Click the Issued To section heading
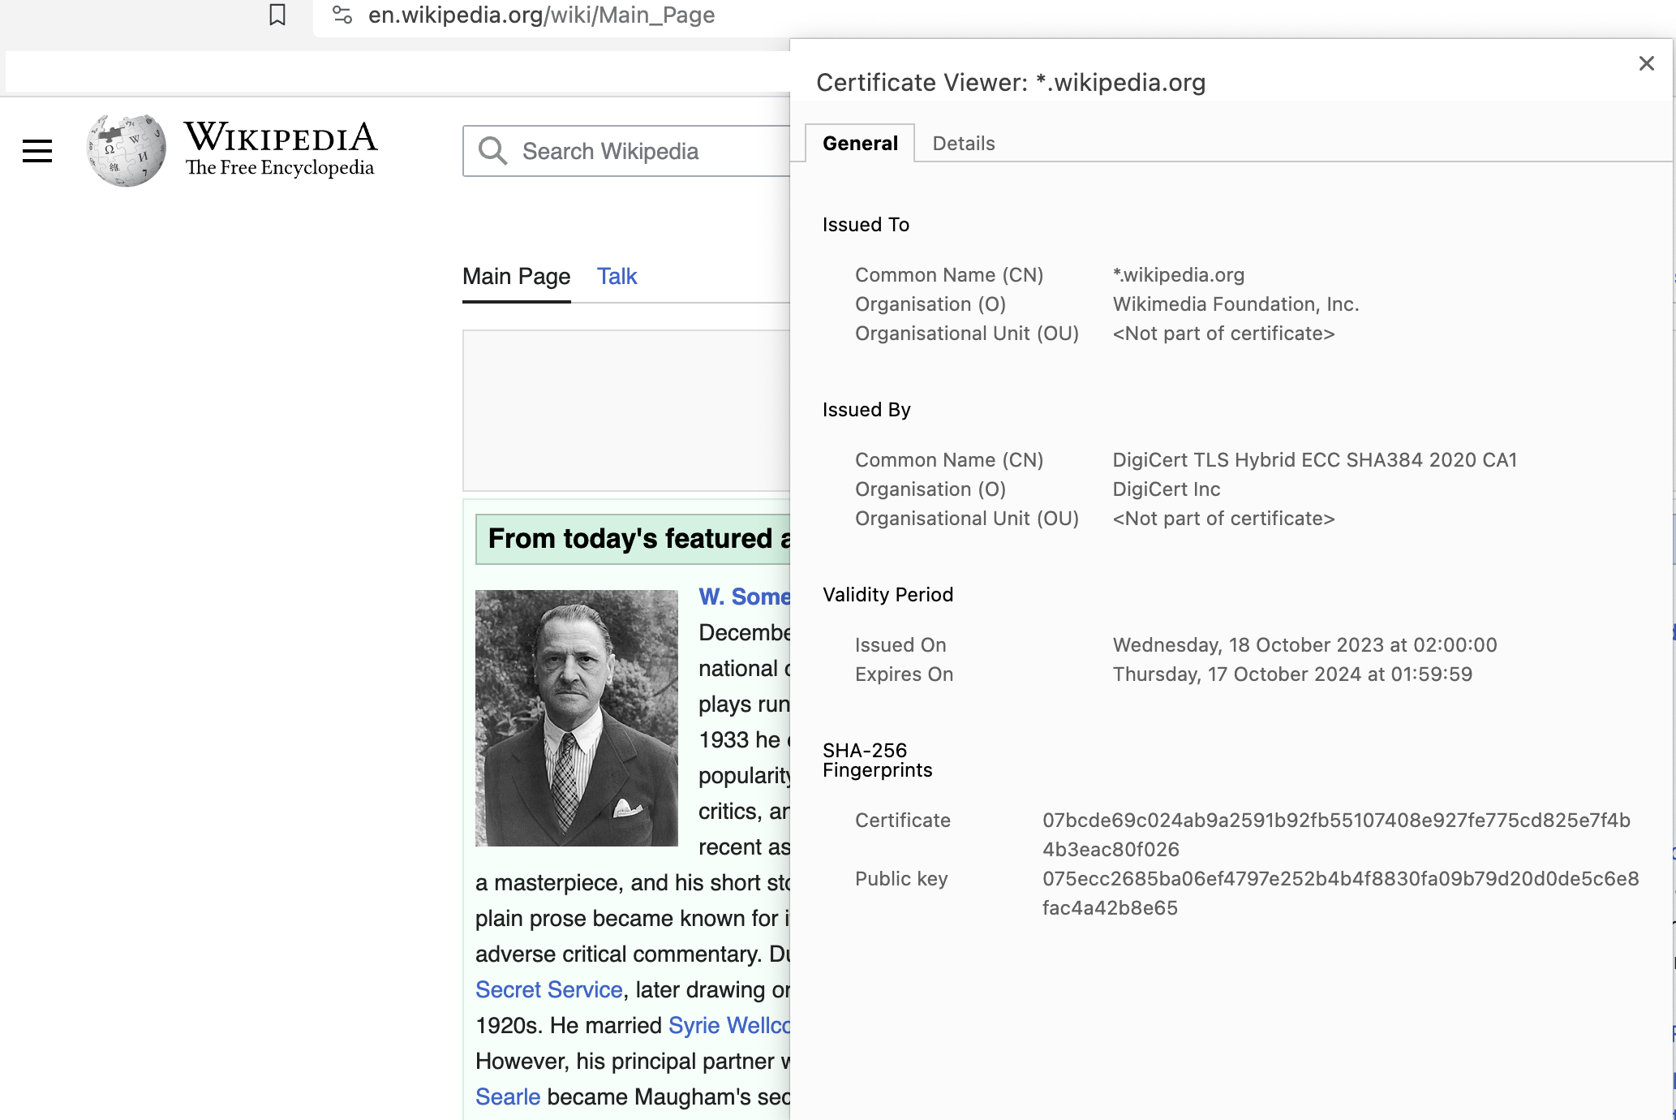Viewport: 1676px width, 1120px height. [x=866, y=225]
